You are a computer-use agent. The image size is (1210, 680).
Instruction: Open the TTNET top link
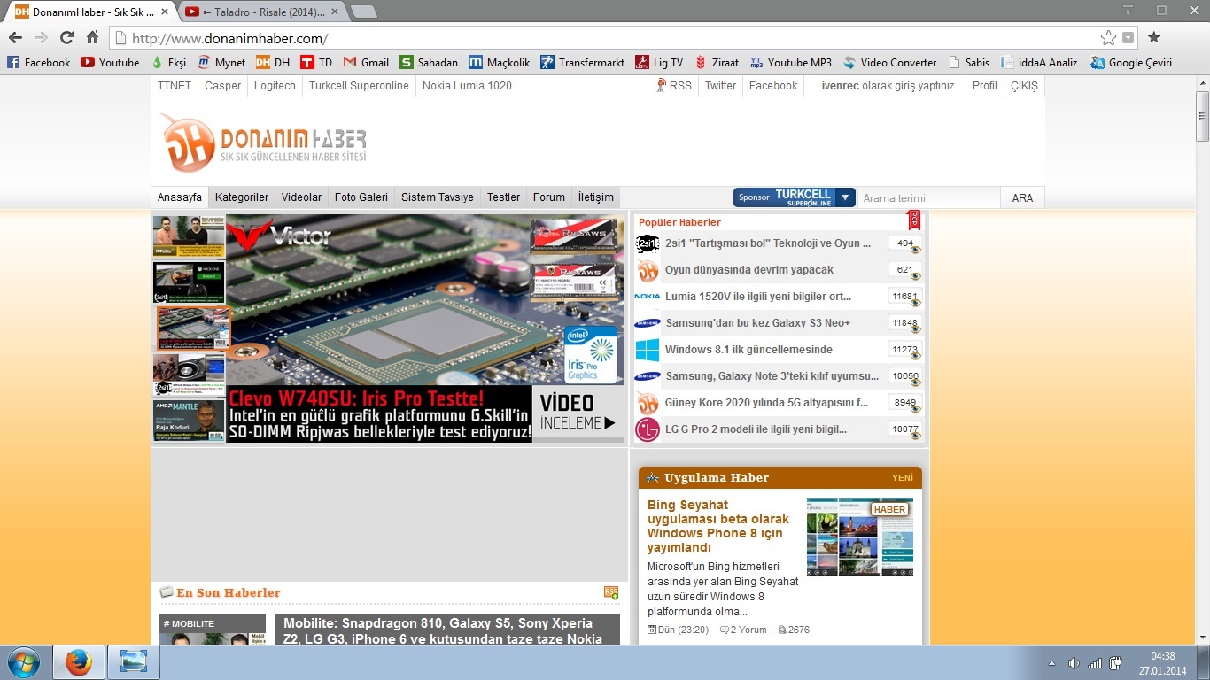click(x=175, y=86)
